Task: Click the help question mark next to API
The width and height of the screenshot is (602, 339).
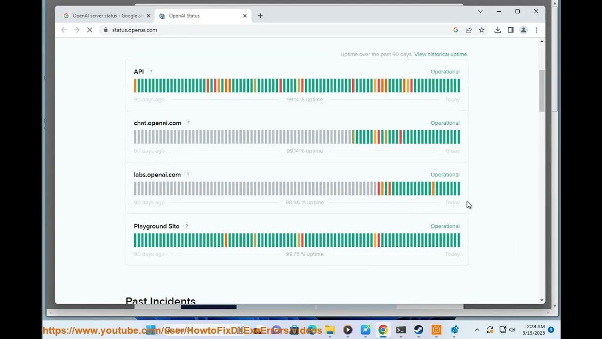Action: point(151,72)
